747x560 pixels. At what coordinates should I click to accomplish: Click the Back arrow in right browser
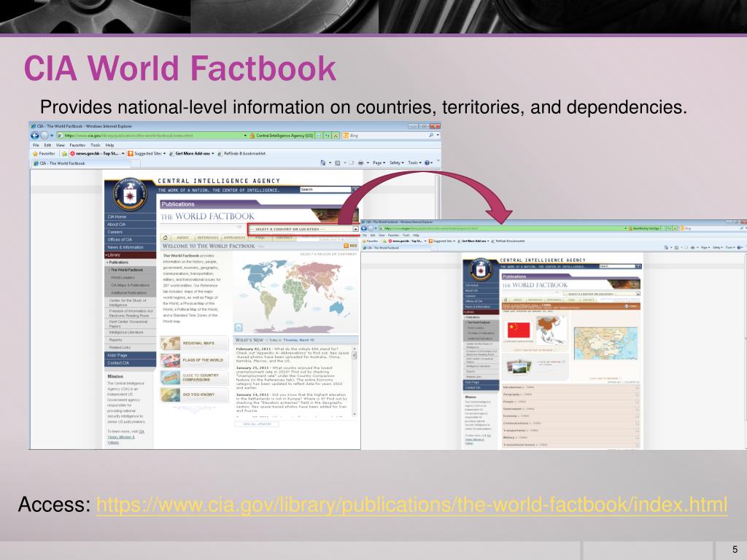365,228
